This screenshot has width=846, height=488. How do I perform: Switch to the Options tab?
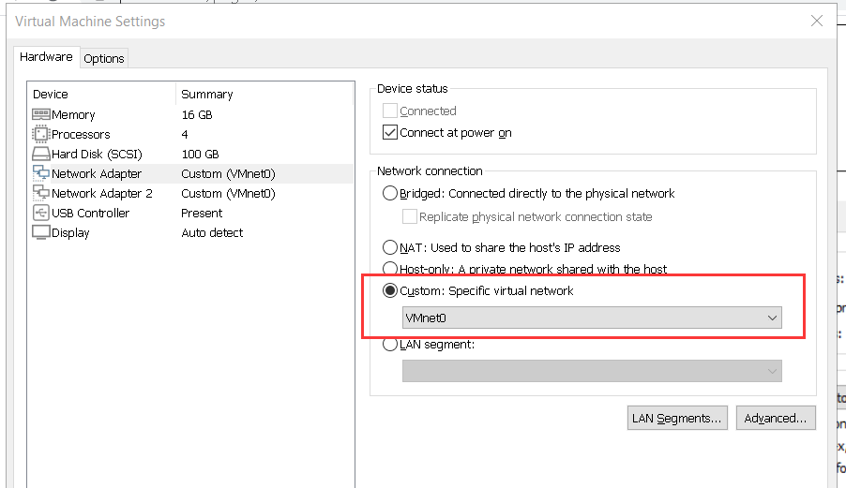(104, 58)
